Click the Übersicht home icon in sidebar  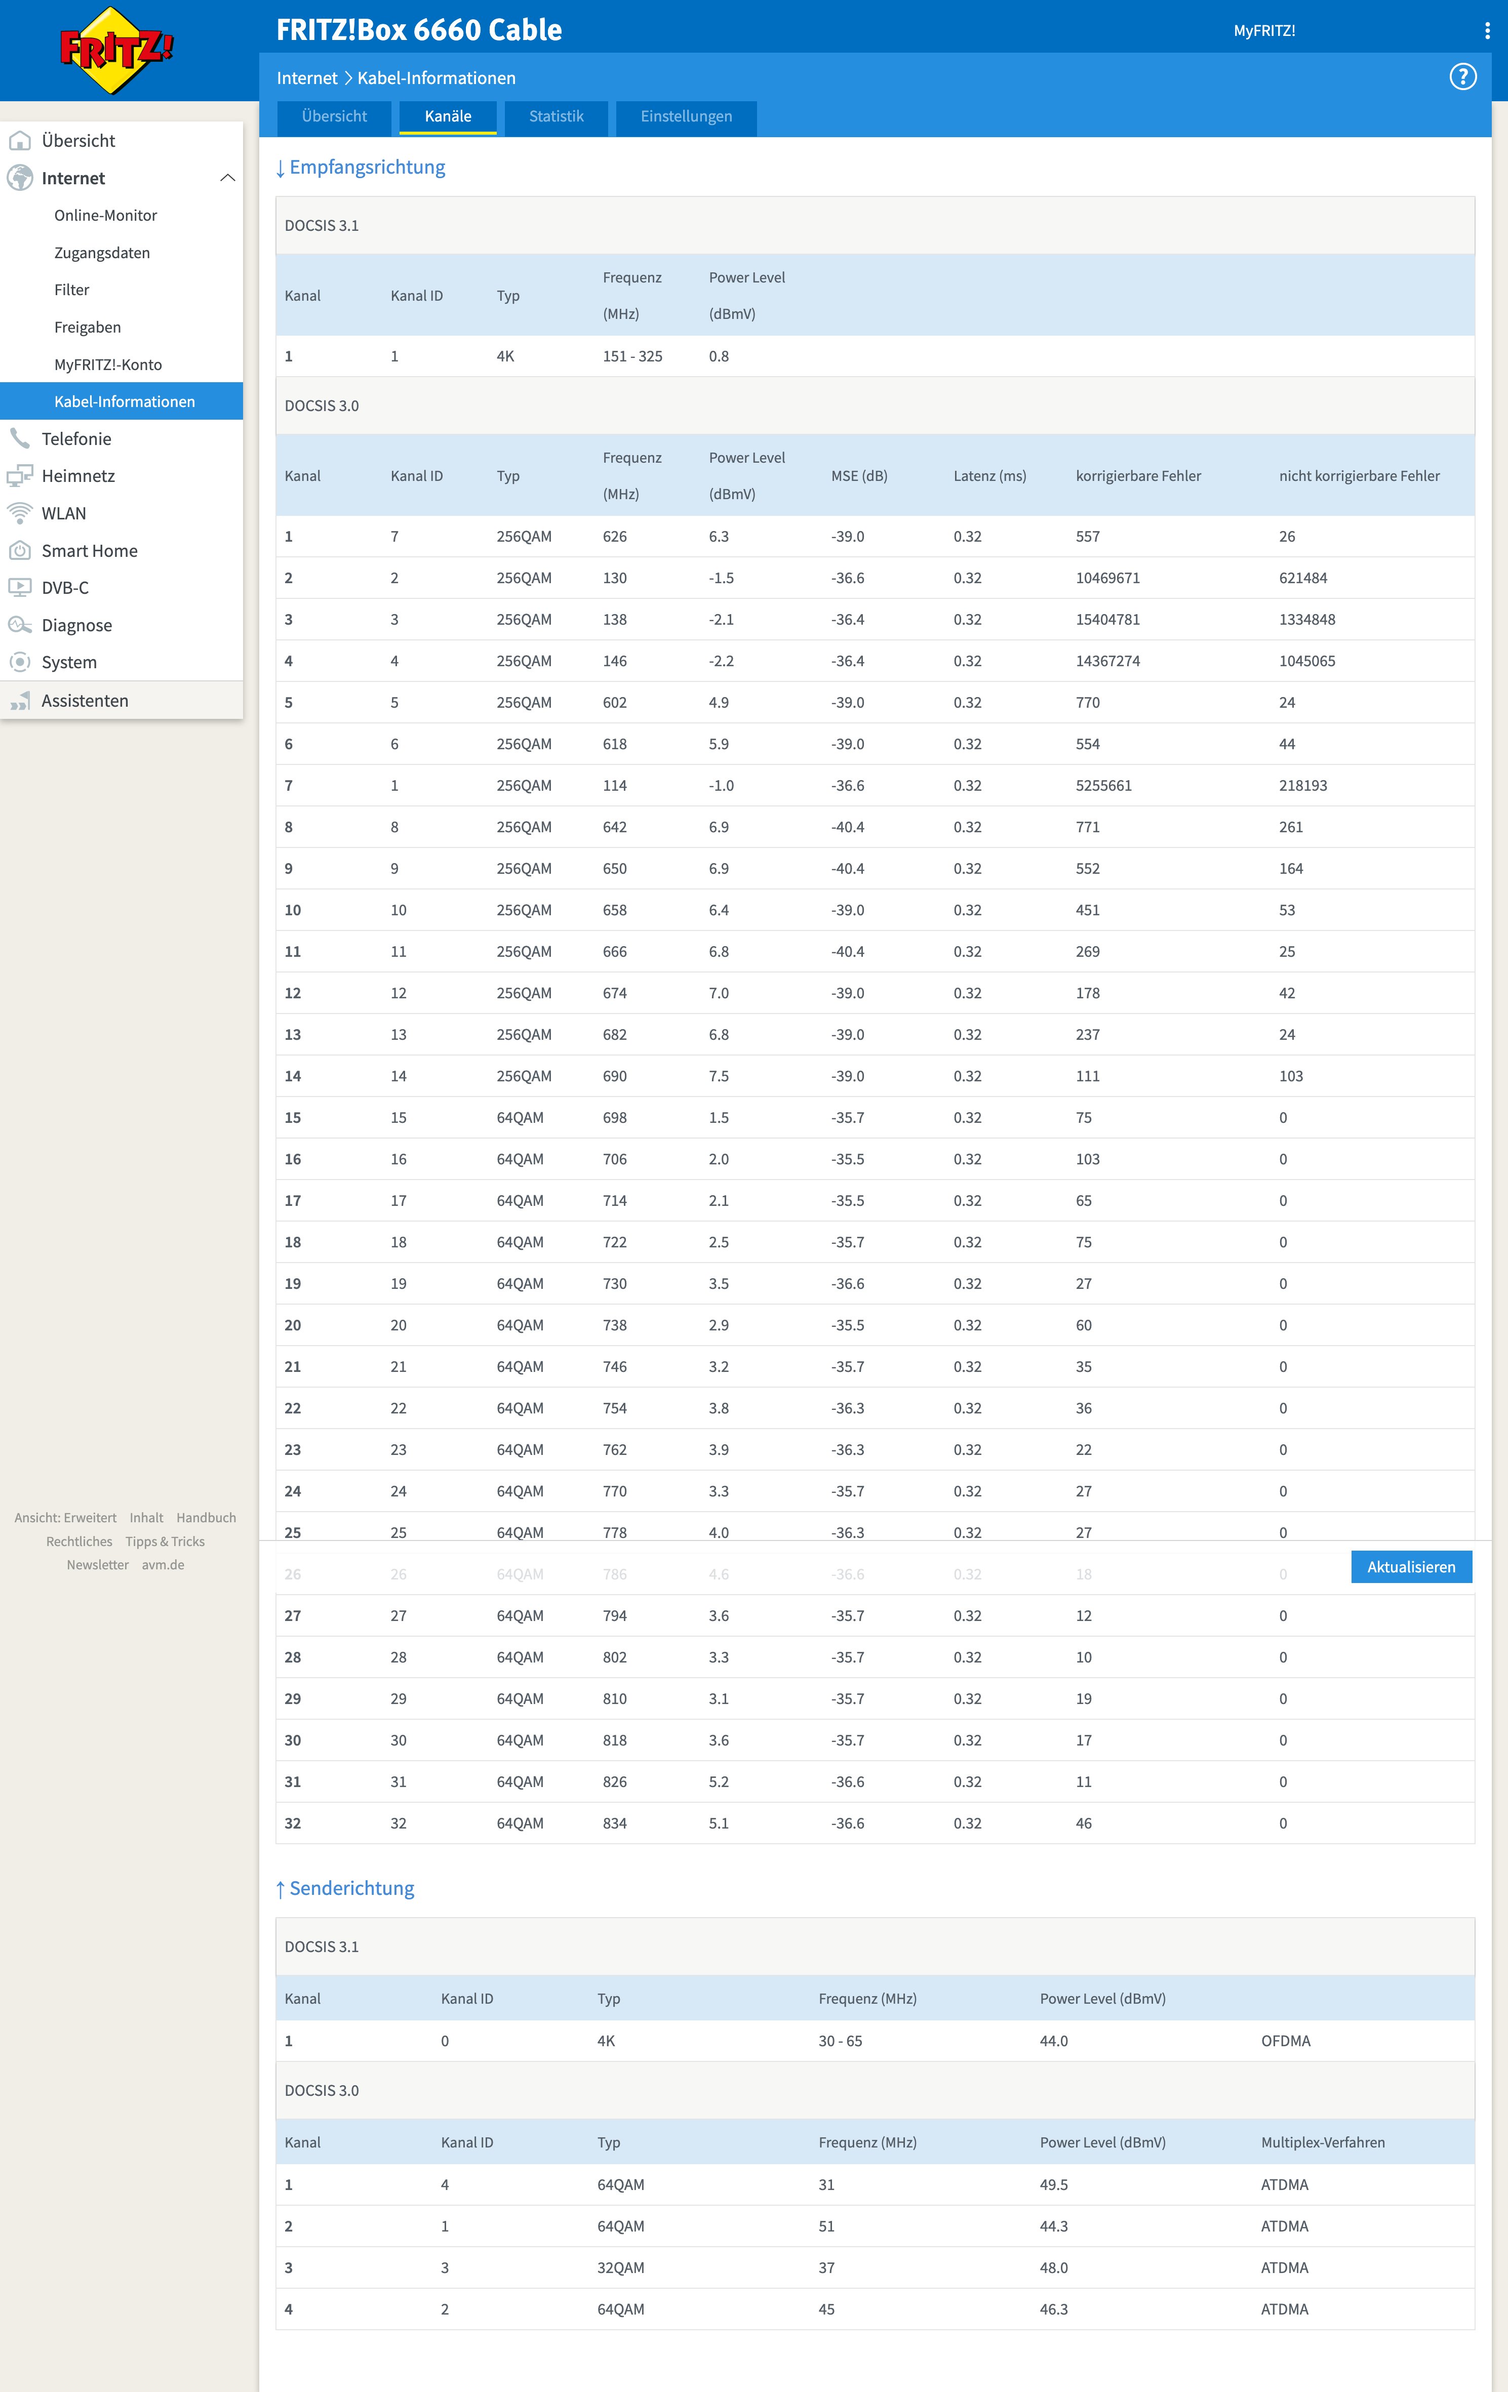pyautogui.click(x=20, y=141)
